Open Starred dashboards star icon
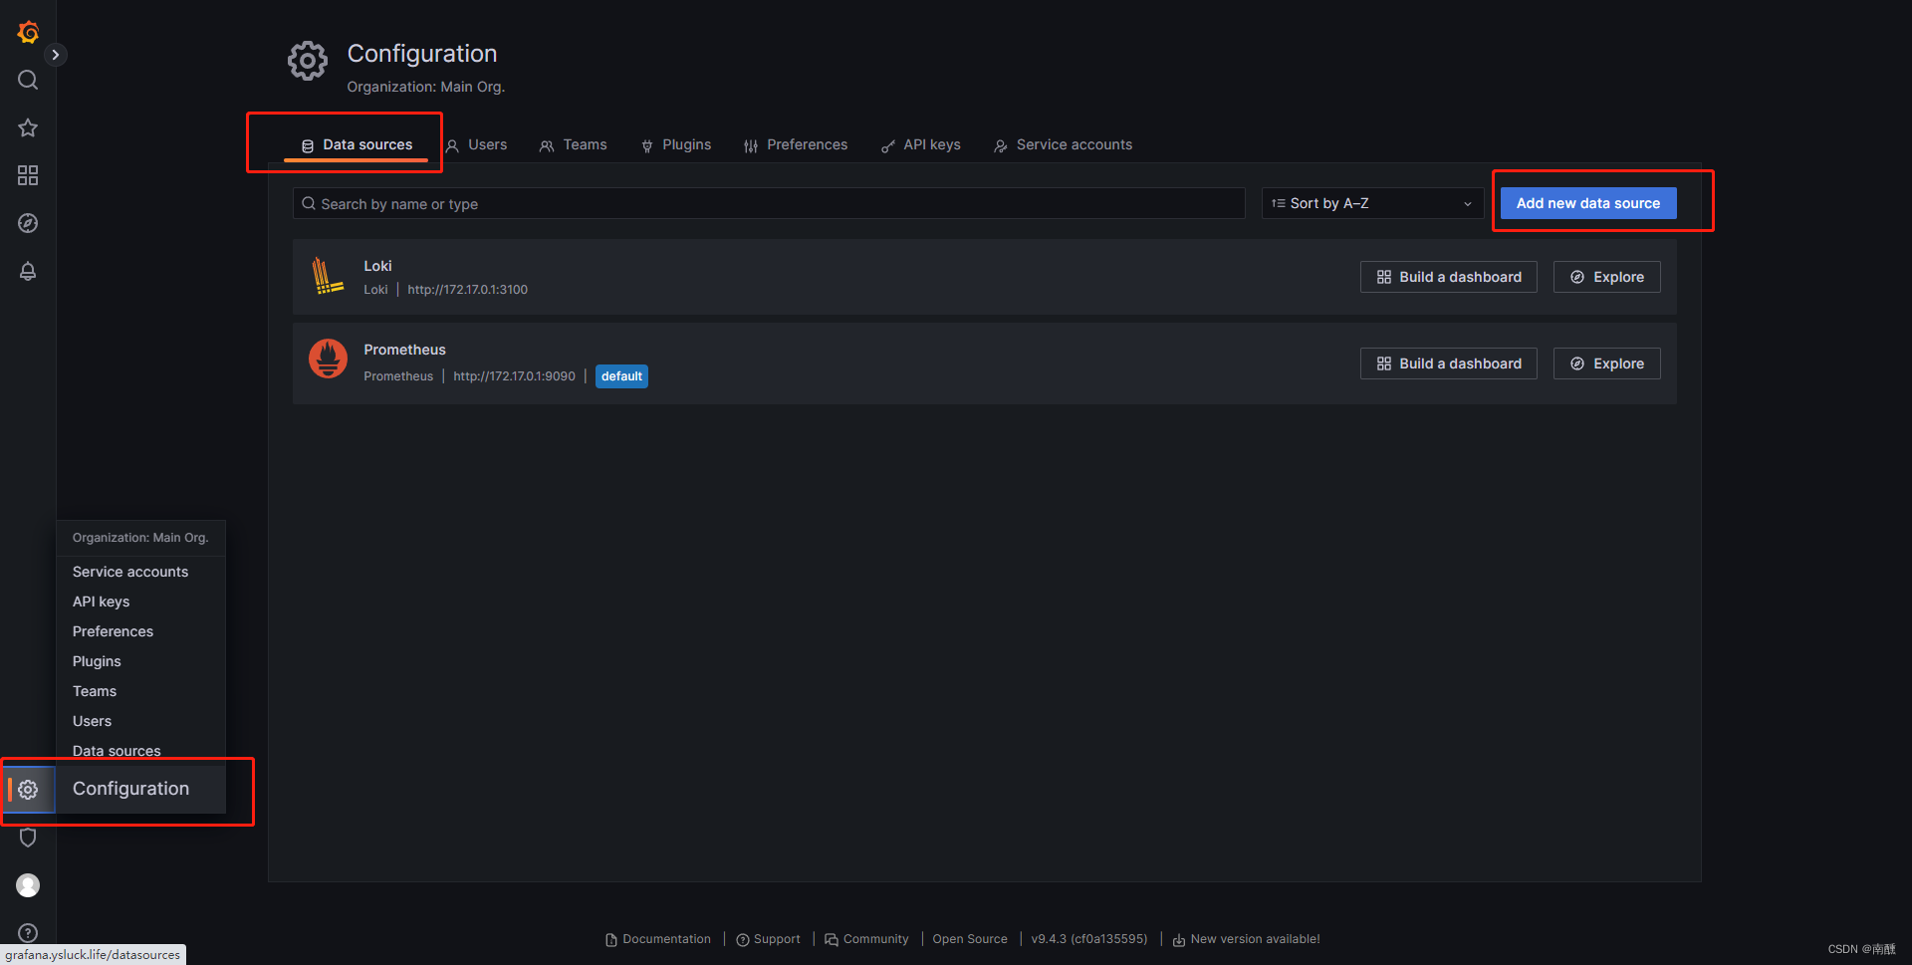This screenshot has width=1912, height=965. 28,127
